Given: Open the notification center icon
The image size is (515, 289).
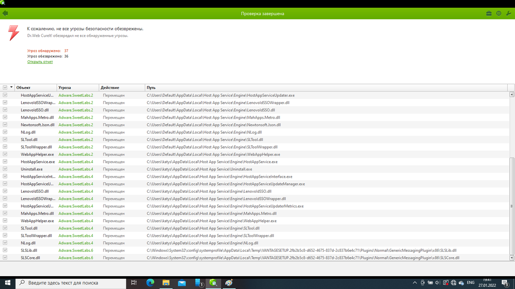Looking at the screenshot, I should [x=504, y=283].
